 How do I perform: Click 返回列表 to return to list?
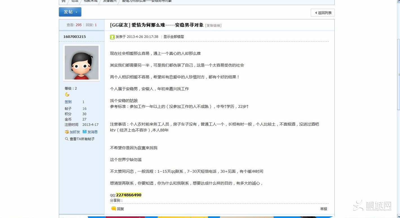[323, 13]
